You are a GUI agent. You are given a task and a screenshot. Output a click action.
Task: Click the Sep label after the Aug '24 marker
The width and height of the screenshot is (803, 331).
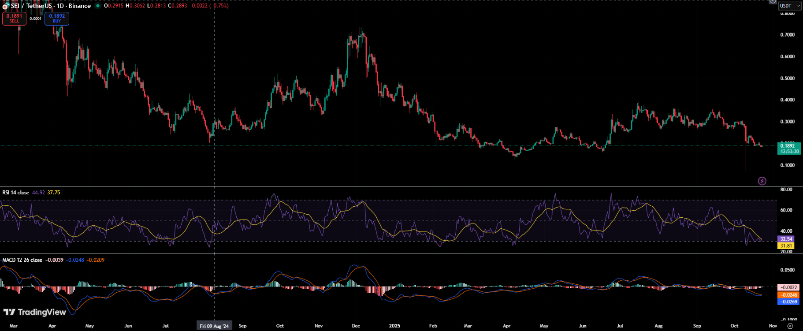(x=242, y=326)
